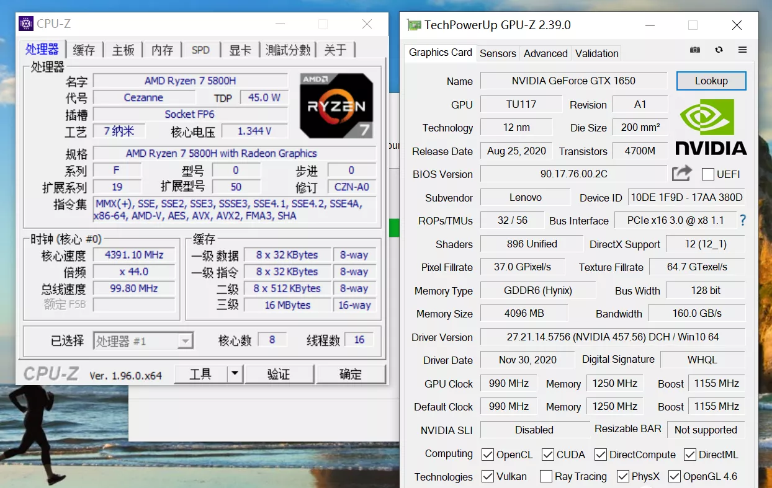Toggle the Vulkan checkbox

(x=488, y=476)
